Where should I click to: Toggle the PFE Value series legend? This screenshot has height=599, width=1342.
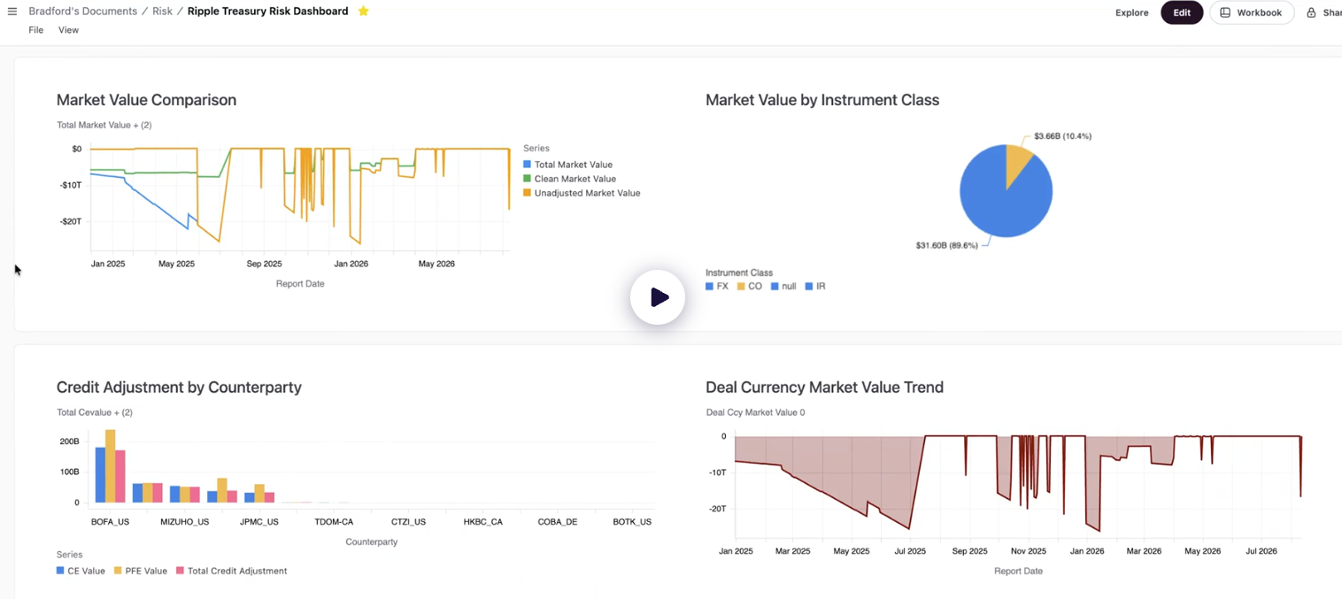pyautogui.click(x=140, y=572)
